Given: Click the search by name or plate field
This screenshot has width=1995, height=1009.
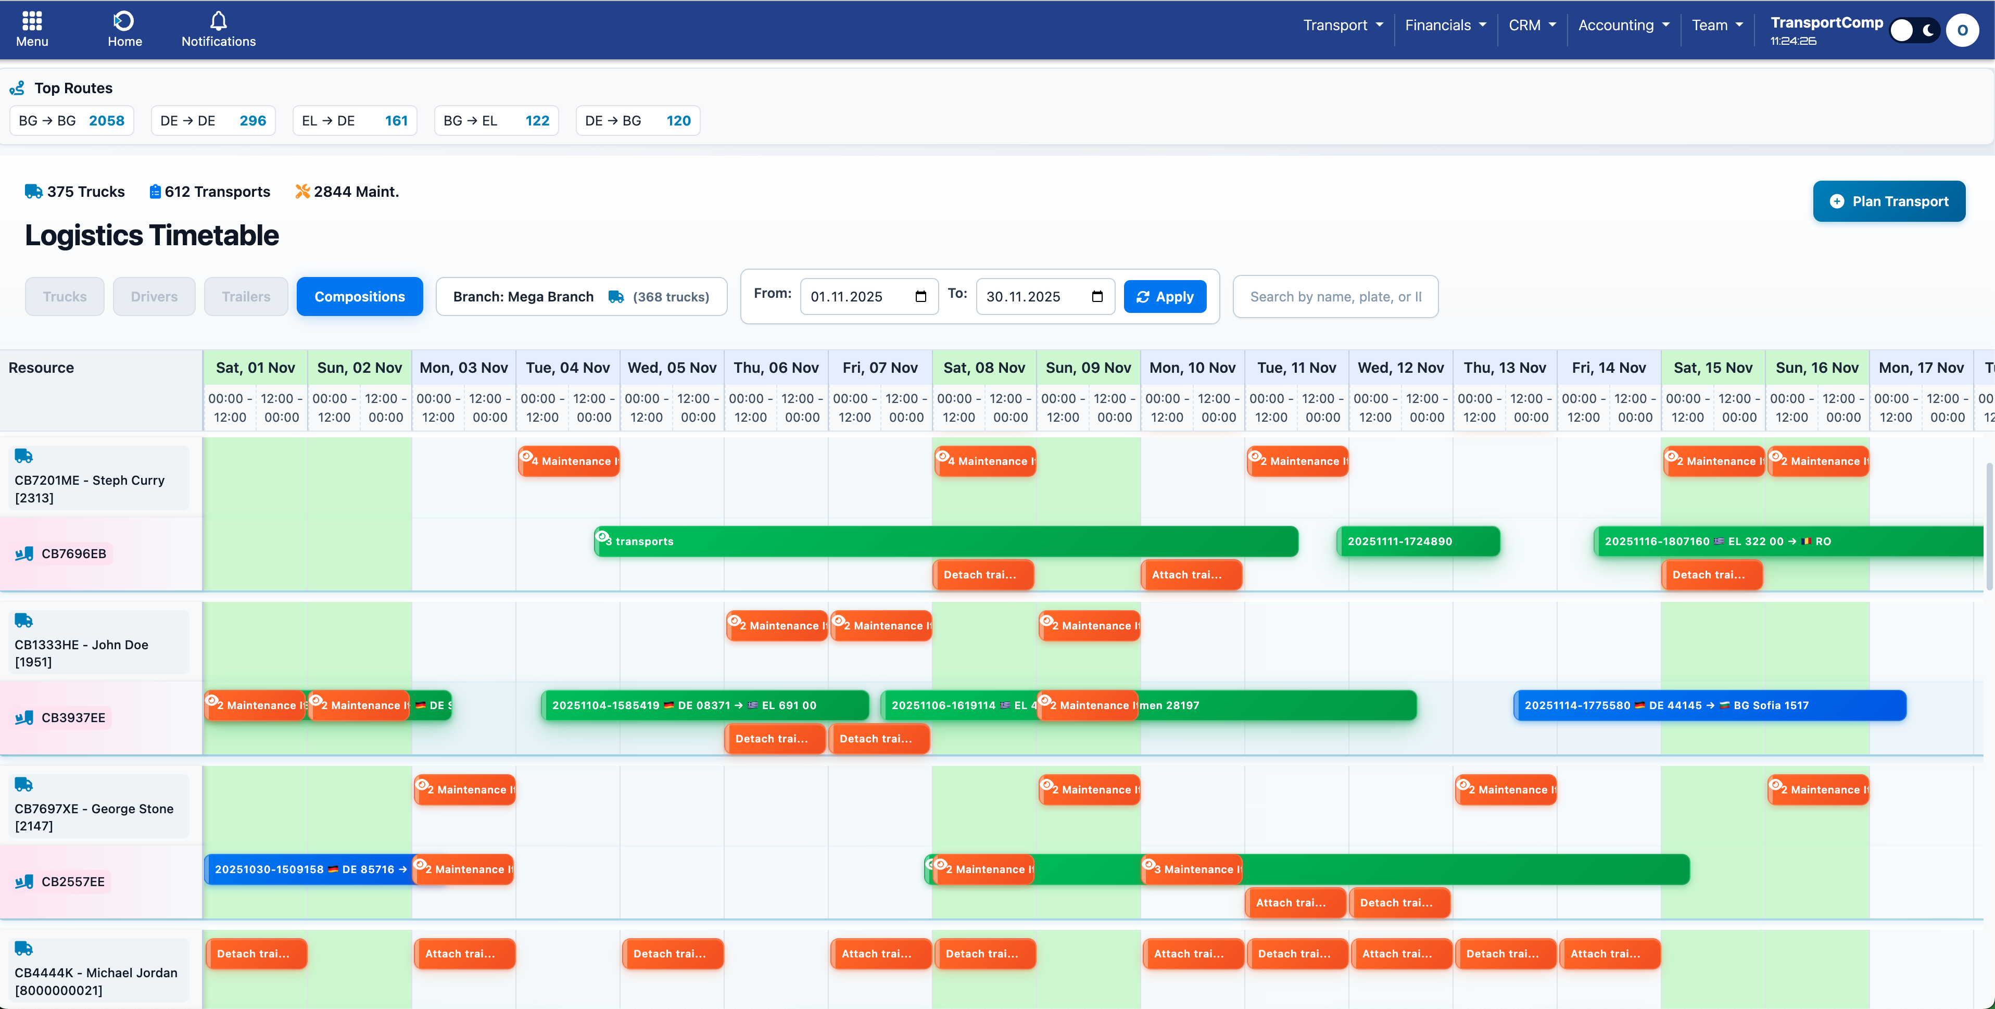Looking at the screenshot, I should tap(1335, 296).
